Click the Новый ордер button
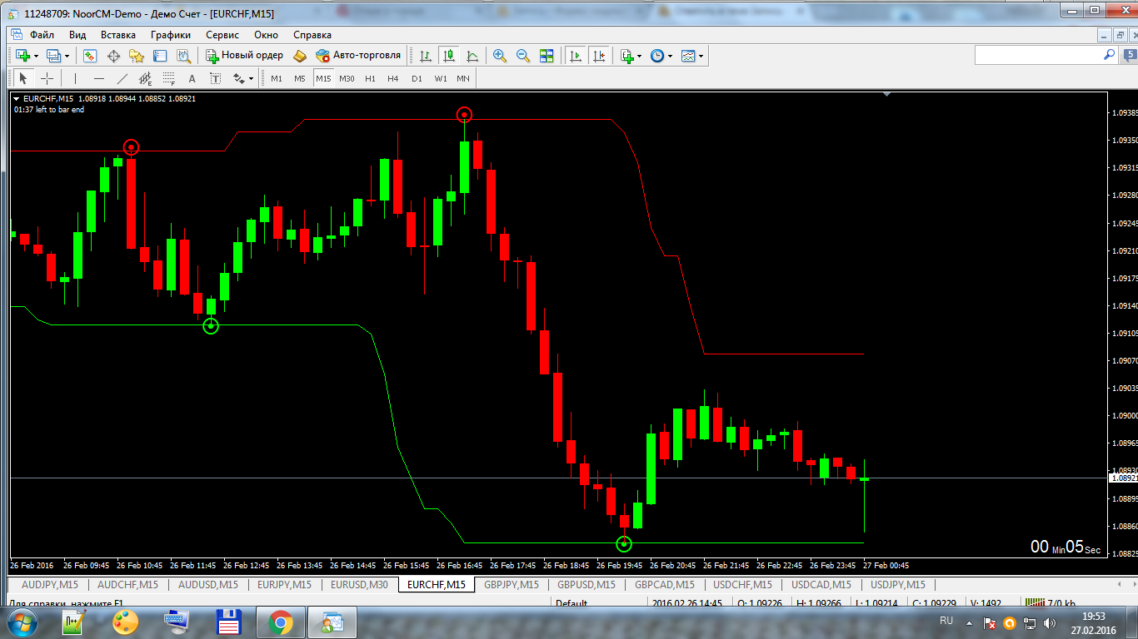This screenshot has height=639, width=1138. tap(244, 56)
